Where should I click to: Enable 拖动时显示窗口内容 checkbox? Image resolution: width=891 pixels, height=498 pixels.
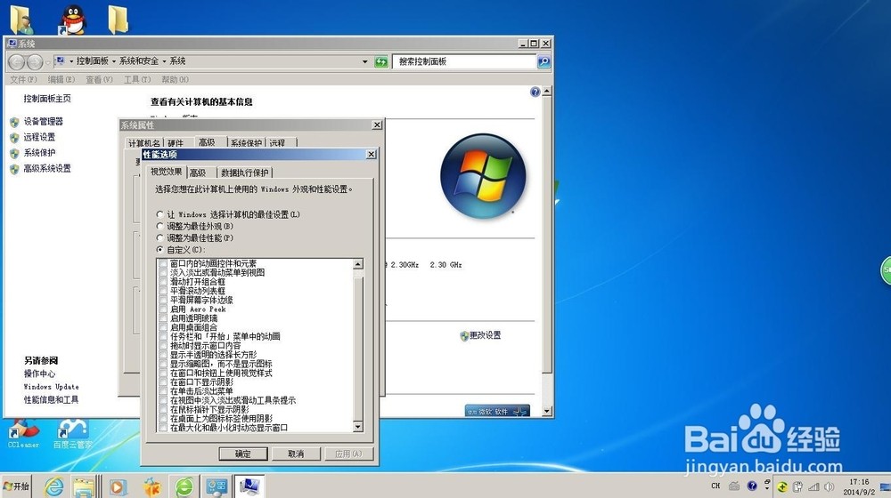163,345
